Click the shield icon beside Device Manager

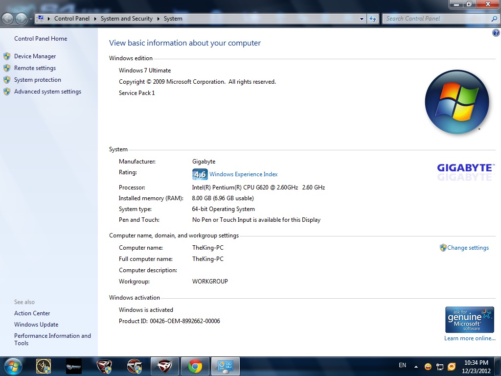click(x=7, y=57)
